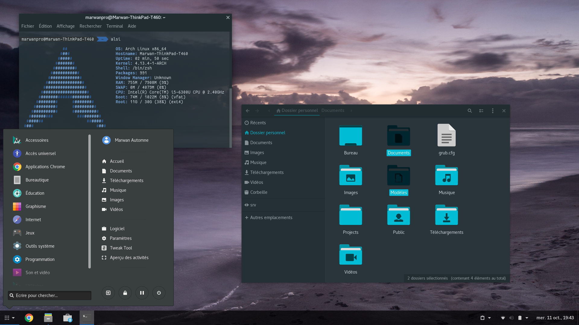
Task: Open the "Rechercher" terminal menu
Action: point(90,26)
